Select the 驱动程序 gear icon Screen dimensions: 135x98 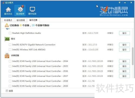(20, 11)
